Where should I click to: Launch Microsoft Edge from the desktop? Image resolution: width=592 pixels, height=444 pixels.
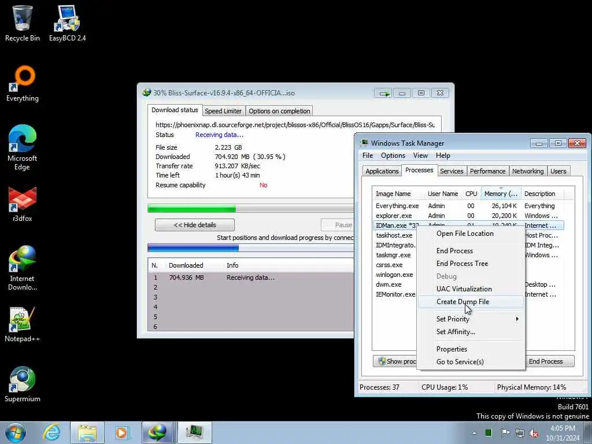[x=23, y=147]
